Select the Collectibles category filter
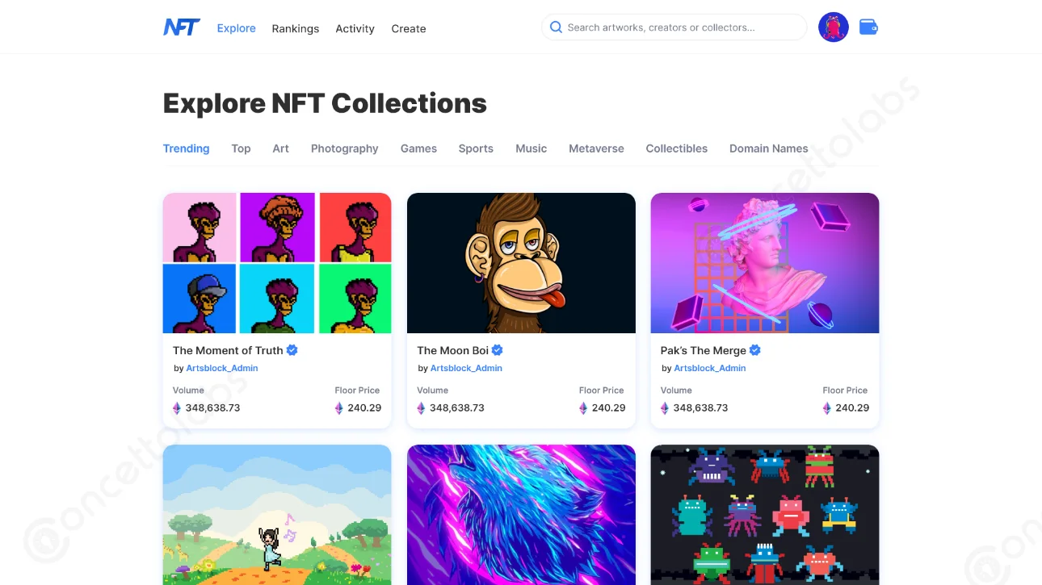Viewport: 1042px width, 585px height. [x=676, y=148]
